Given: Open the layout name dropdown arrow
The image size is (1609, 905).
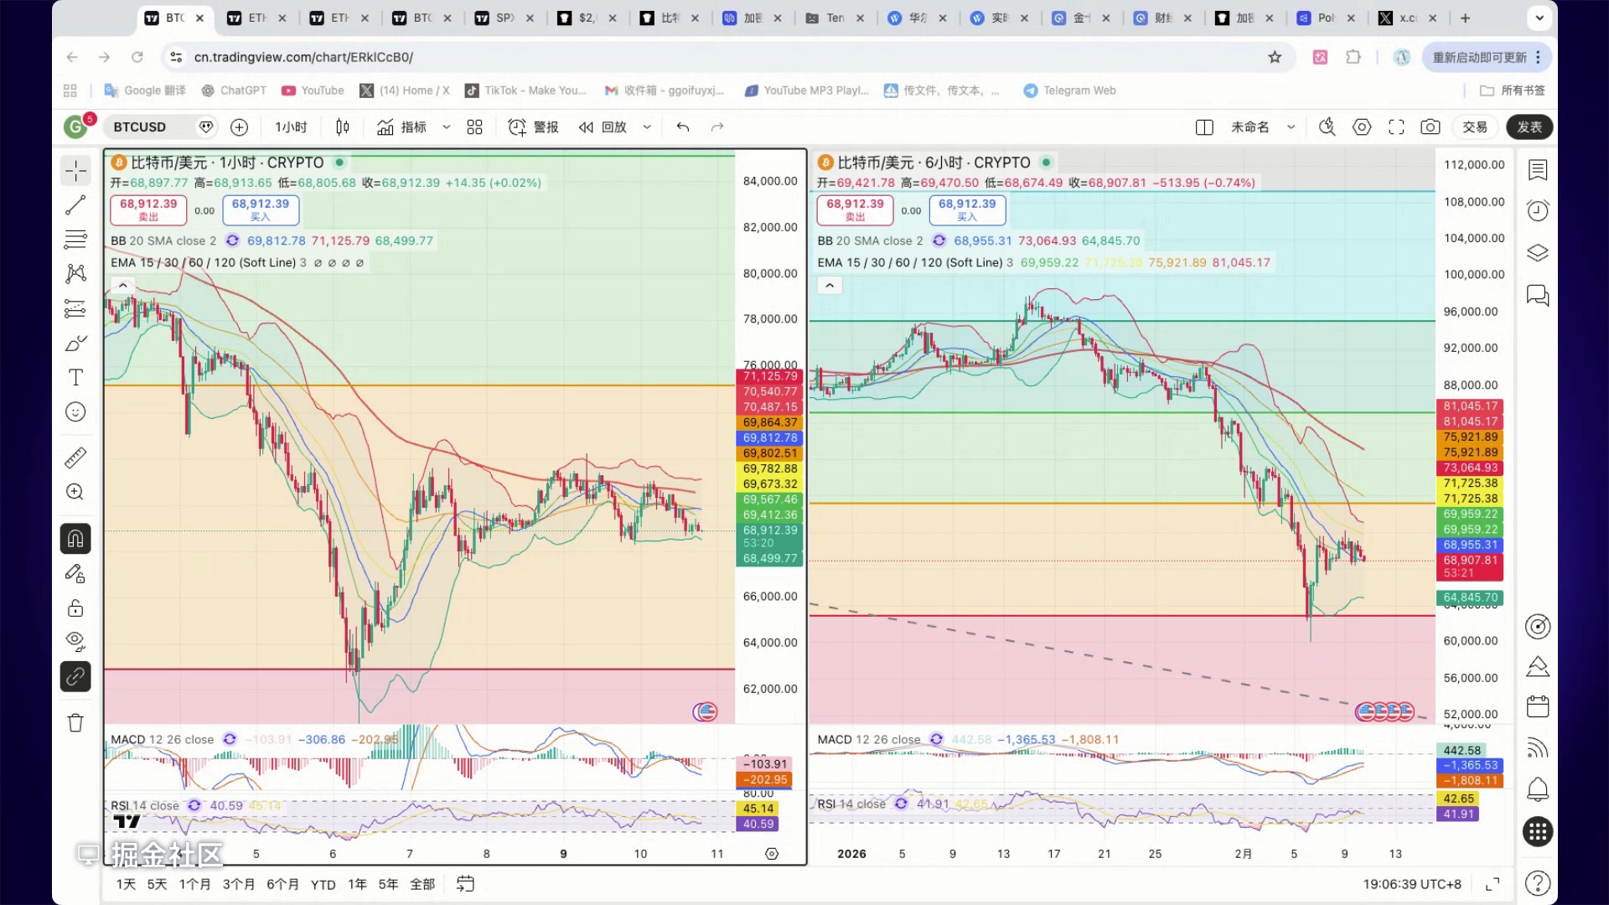Looking at the screenshot, I should click(x=1291, y=127).
